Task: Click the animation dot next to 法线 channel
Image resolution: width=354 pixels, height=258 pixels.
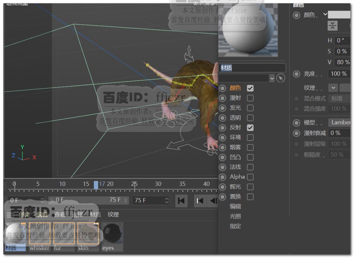Action: pos(222,167)
